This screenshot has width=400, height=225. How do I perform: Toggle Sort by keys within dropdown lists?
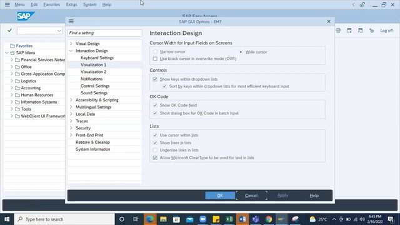[x=164, y=86]
